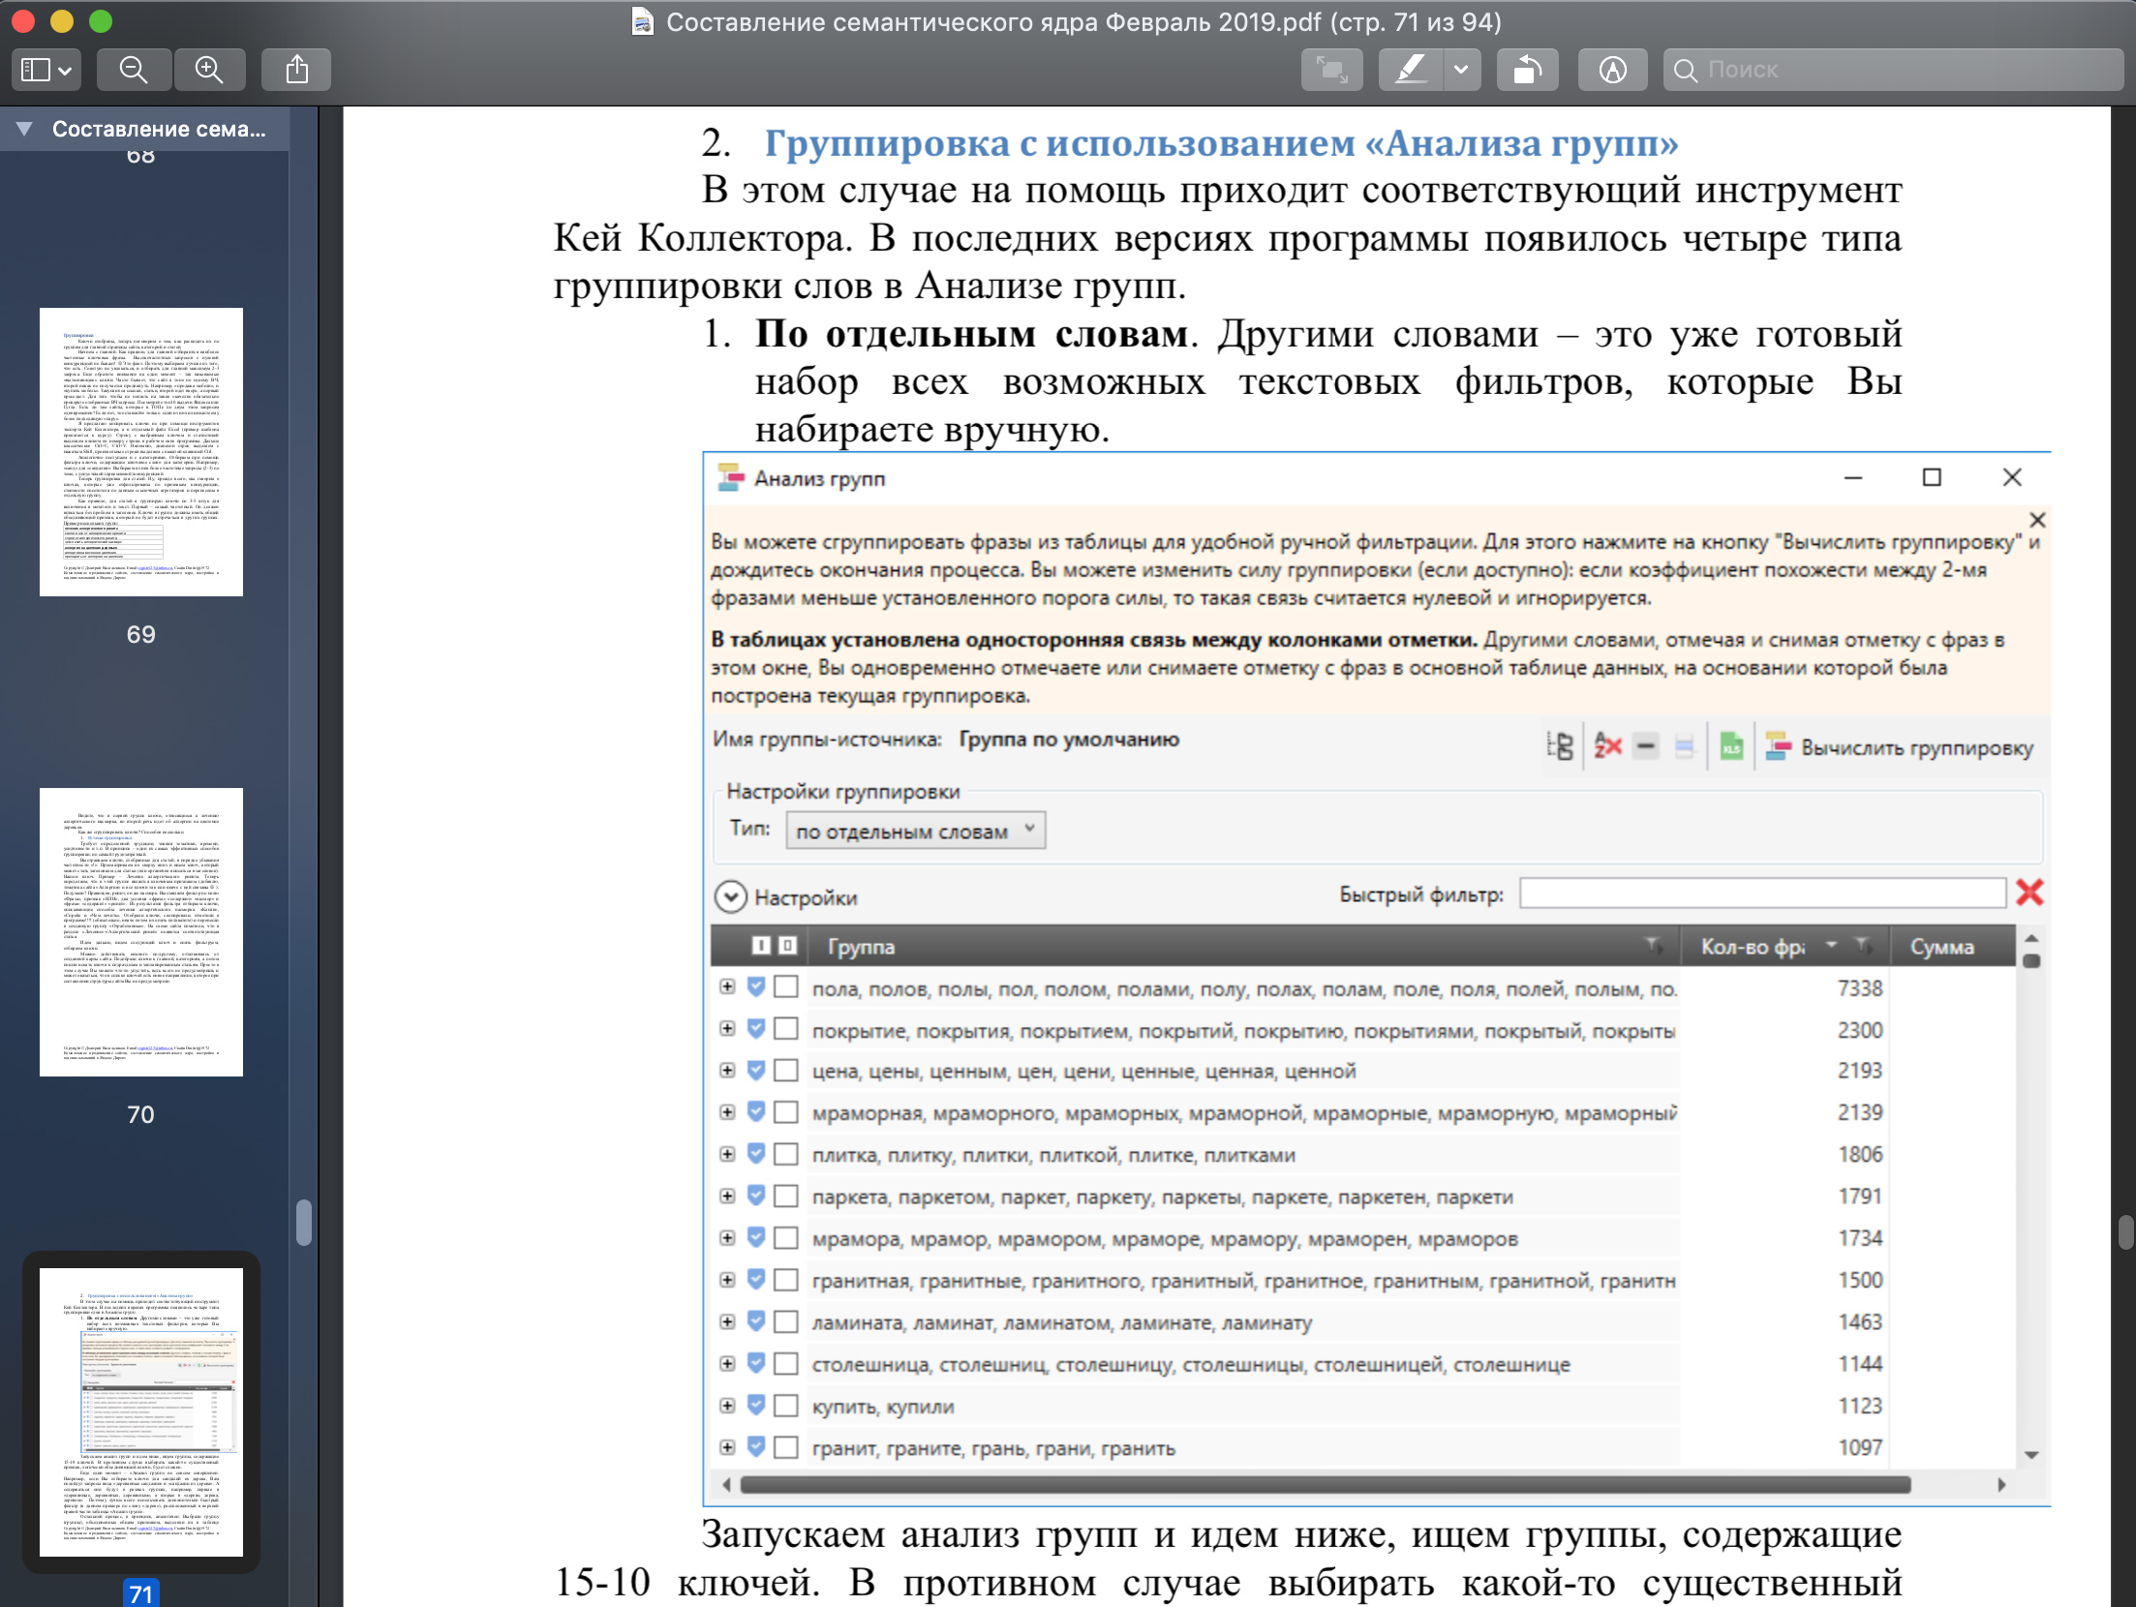The image size is (2136, 1607).
Task: Tick checkbox for гранитная, гранитные row
Action: pos(786,1280)
